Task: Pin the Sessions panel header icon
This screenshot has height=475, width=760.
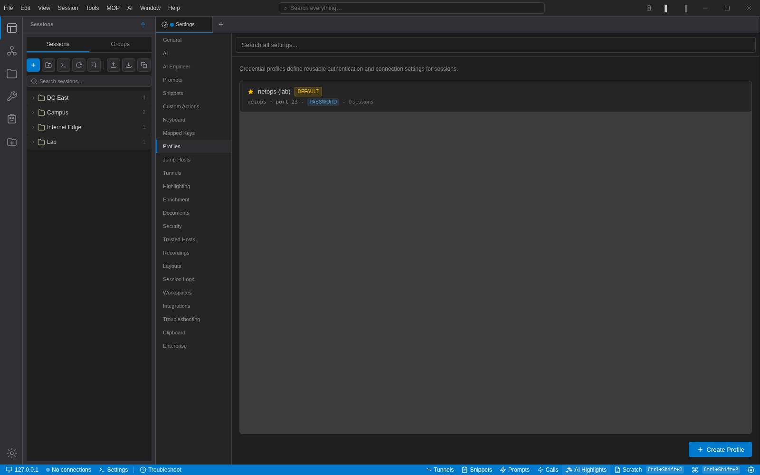Action: pos(143,25)
